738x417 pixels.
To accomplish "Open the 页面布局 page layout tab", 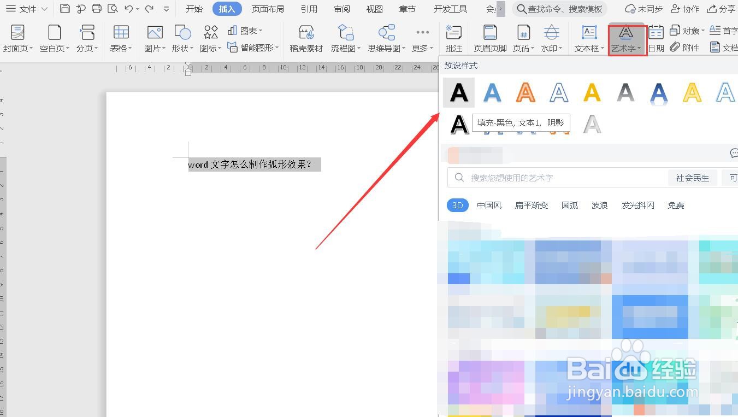I will [267, 9].
